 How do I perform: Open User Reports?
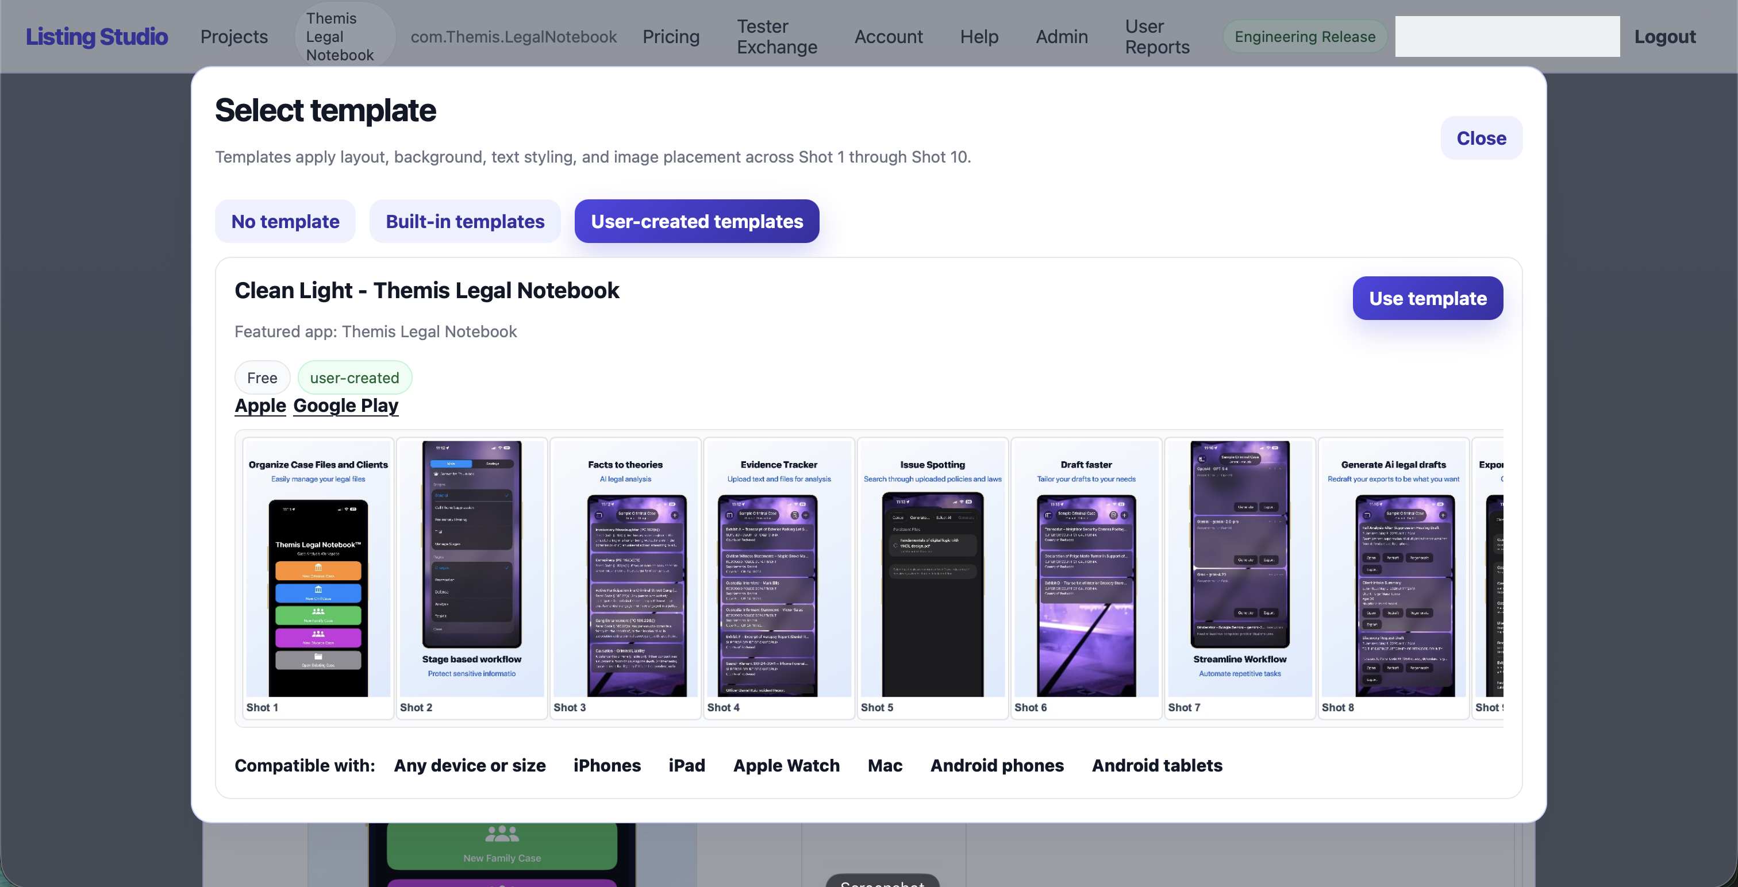(1157, 36)
